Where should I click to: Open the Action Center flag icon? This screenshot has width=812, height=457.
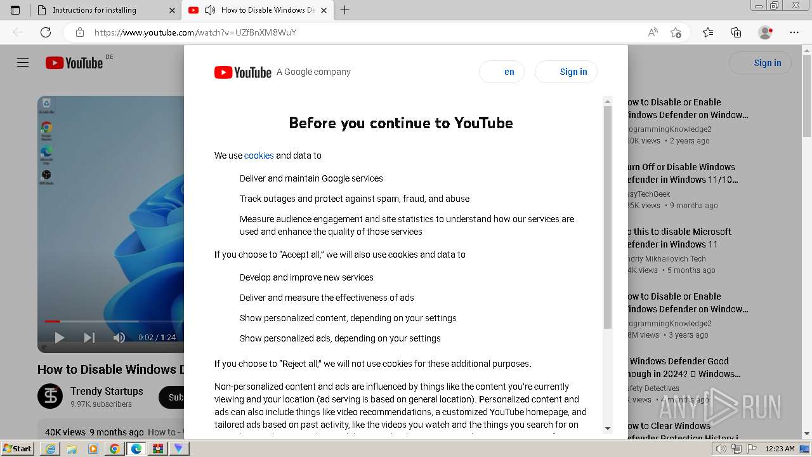pyautogui.click(x=752, y=449)
